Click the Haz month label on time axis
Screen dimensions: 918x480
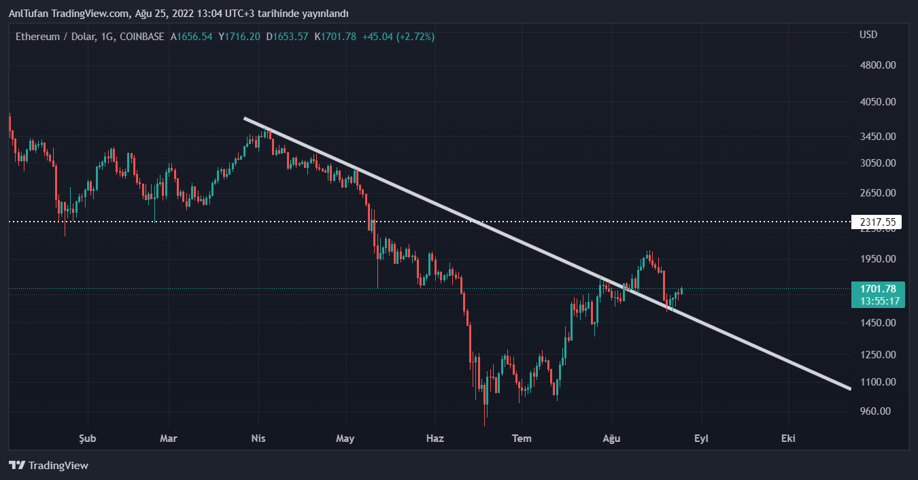tap(435, 439)
